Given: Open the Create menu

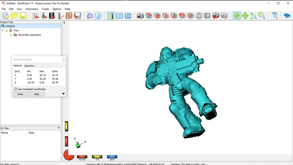Looking at the screenshot, I should pos(45,9).
